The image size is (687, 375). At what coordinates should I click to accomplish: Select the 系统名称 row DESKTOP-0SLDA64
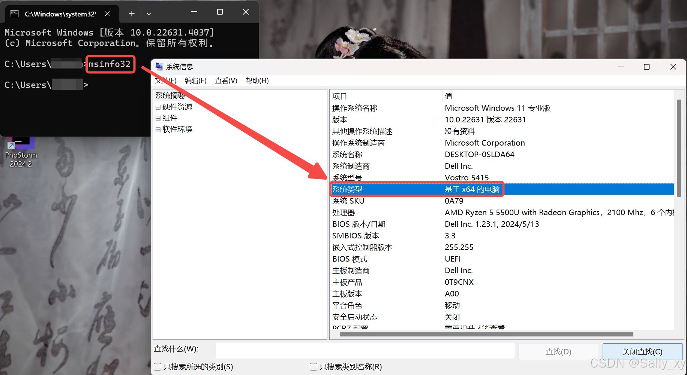click(x=502, y=155)
